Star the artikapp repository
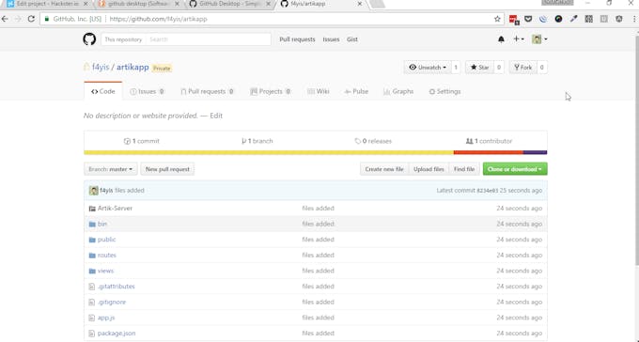The height and width of the screenshot is (342, 639). coord(479,68)
